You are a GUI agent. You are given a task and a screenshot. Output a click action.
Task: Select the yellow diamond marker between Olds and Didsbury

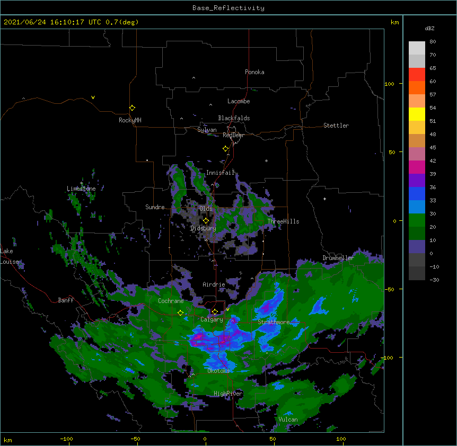tap(206, 221)
